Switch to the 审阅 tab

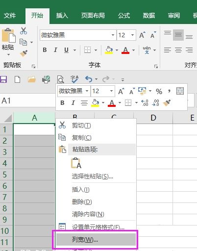pos(174,16)
